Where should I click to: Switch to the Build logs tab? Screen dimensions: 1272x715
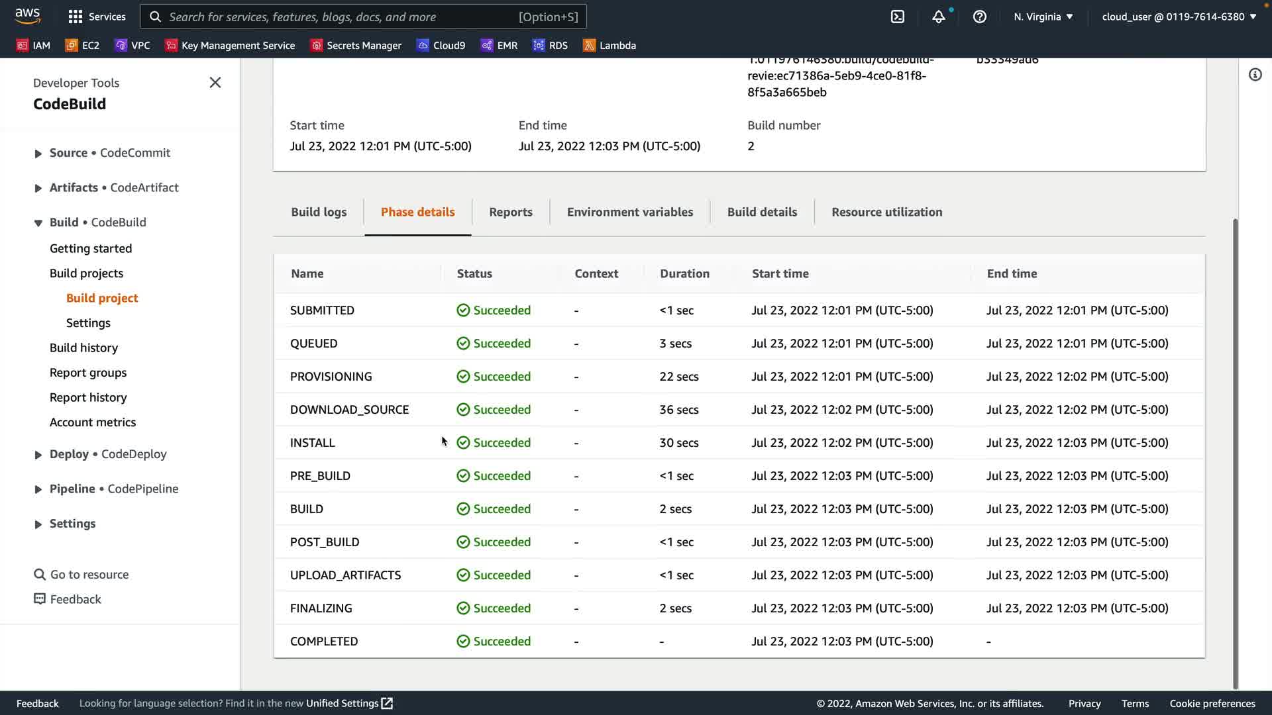coord(319,212)
